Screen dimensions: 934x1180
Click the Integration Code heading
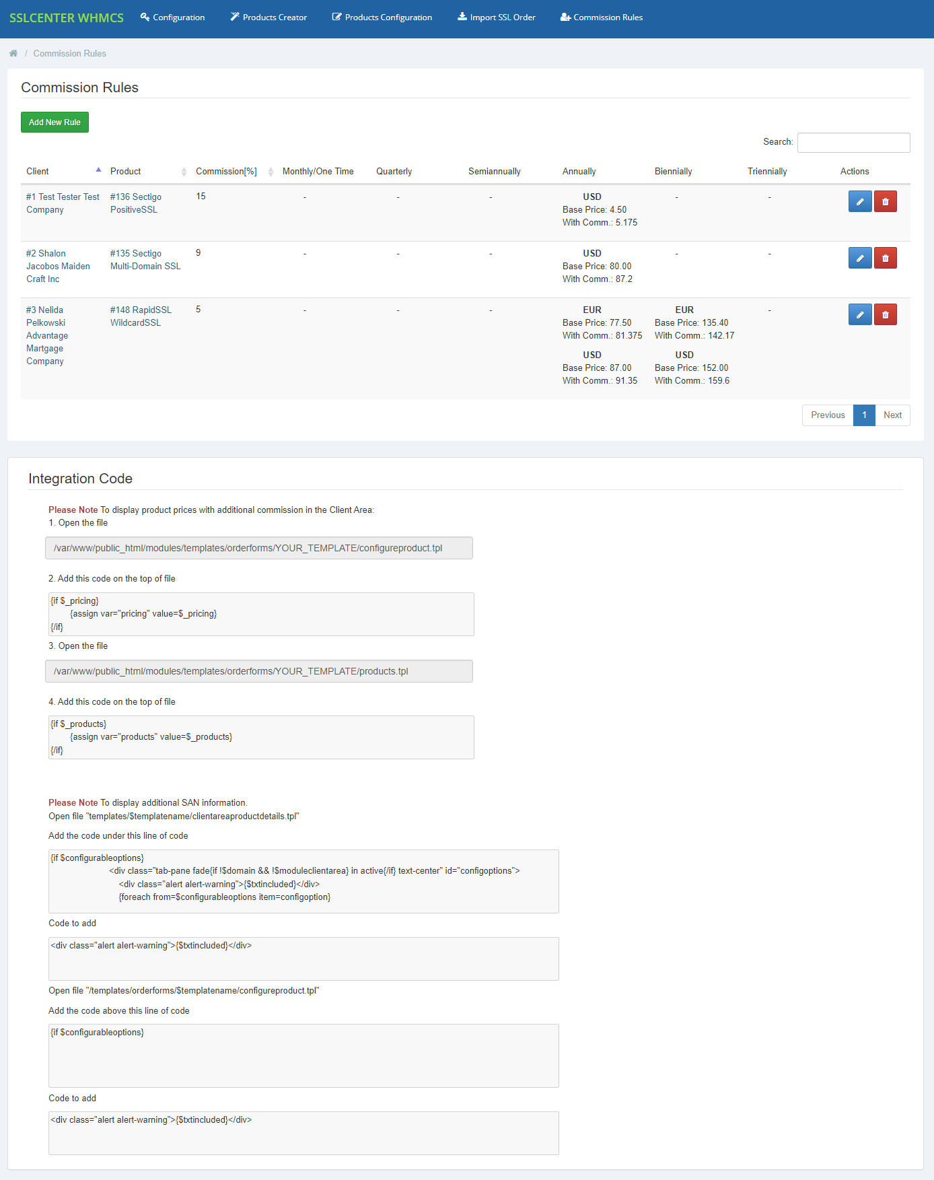pos(81,479)
